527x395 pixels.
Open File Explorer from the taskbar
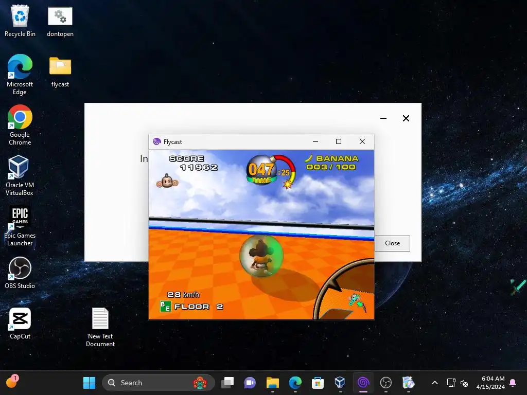(x=273, y=383)
